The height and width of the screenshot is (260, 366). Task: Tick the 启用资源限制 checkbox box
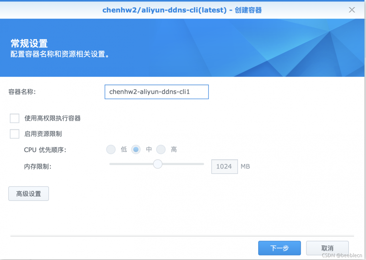[x=15, y=134]
